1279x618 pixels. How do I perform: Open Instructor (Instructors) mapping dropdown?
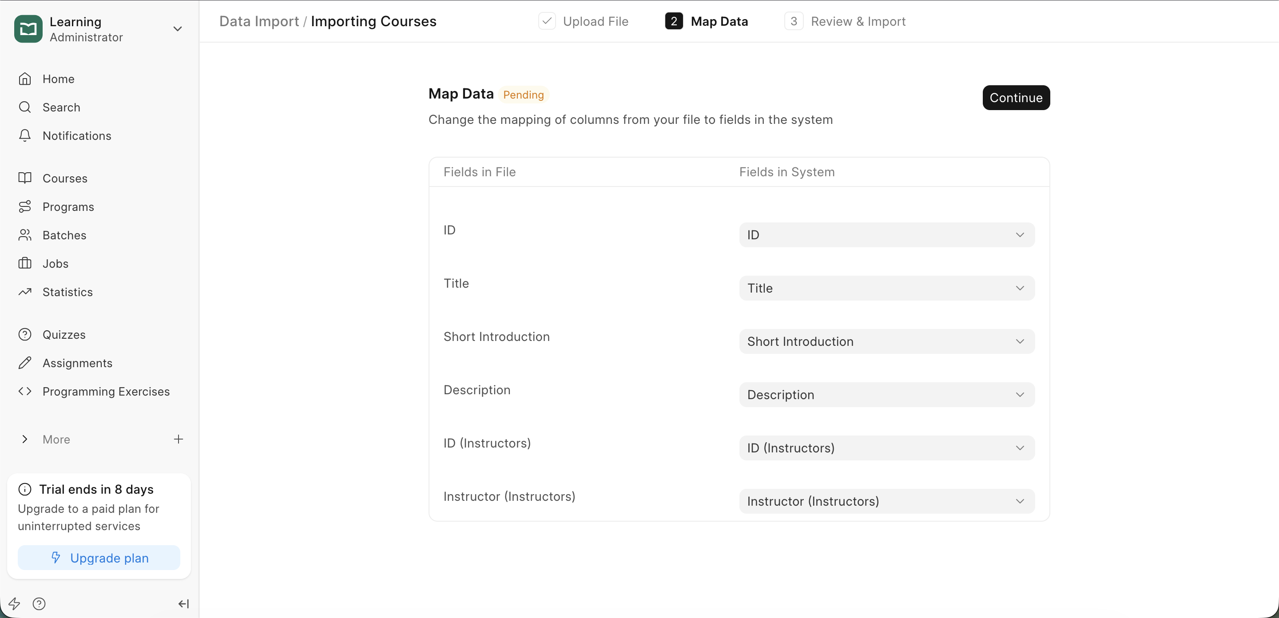click(x=887, y=501)
